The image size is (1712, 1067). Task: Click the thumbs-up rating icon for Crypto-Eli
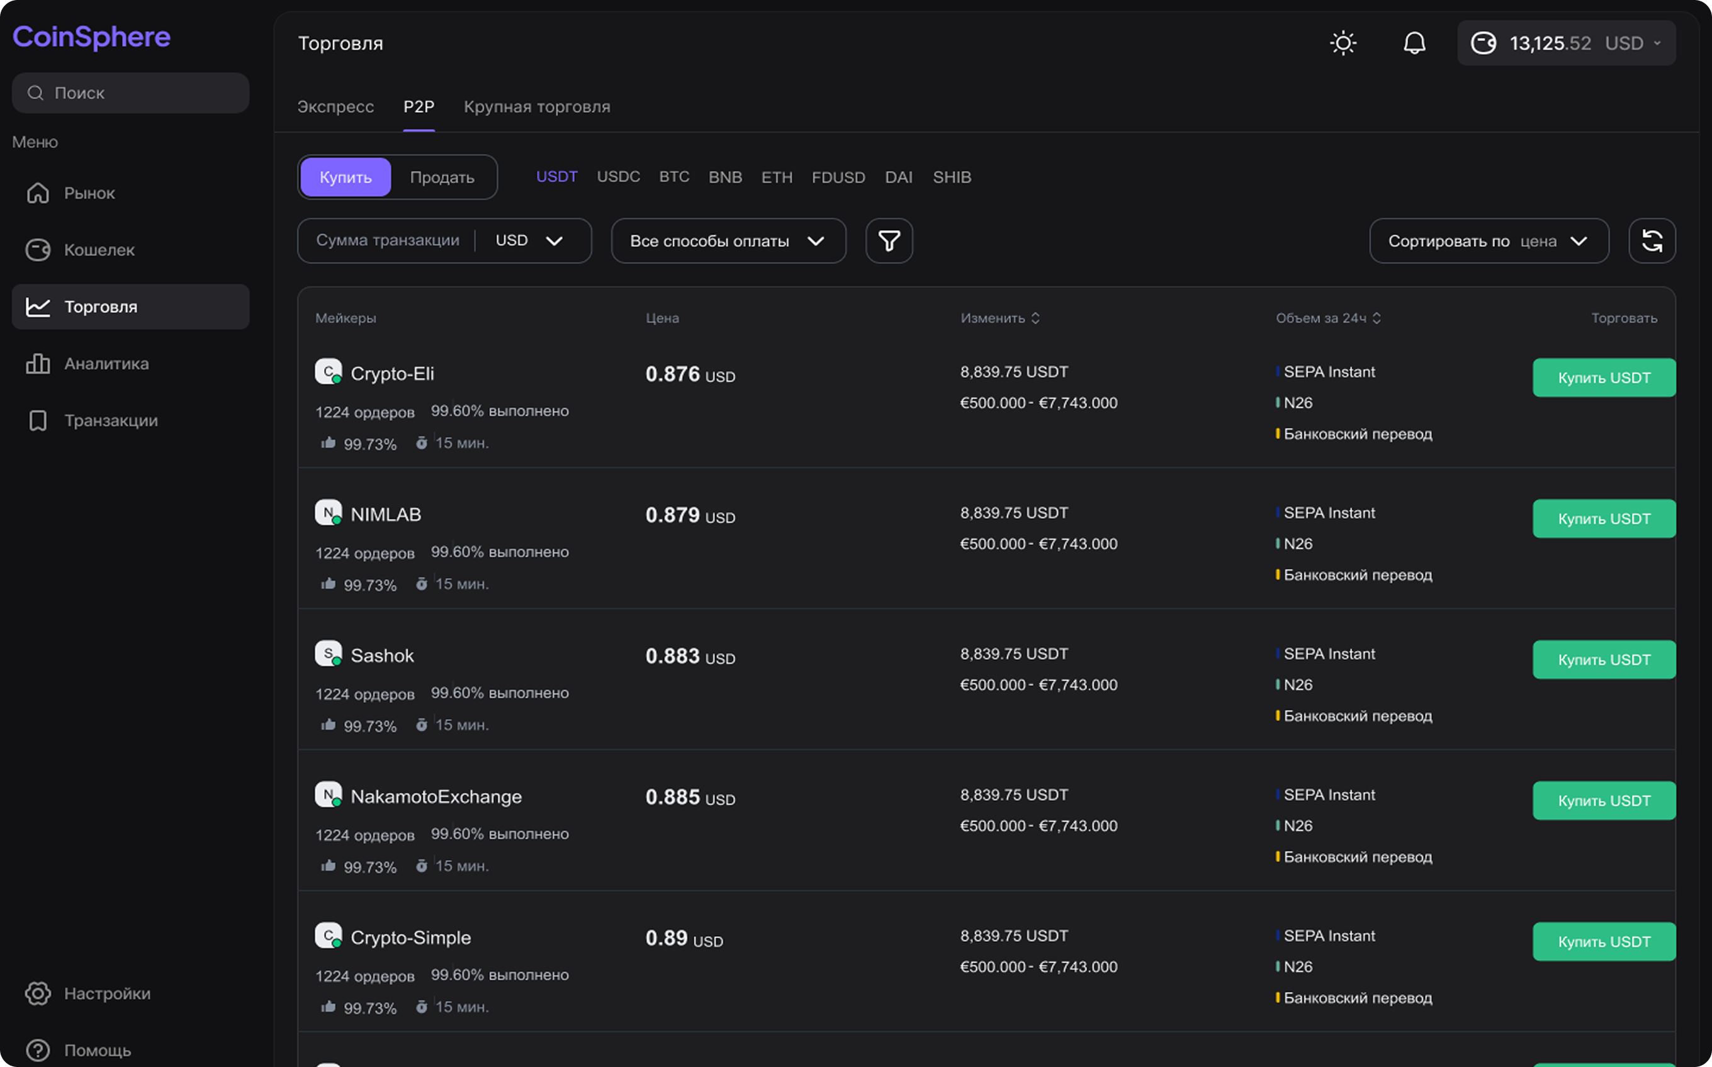(329, 442)
